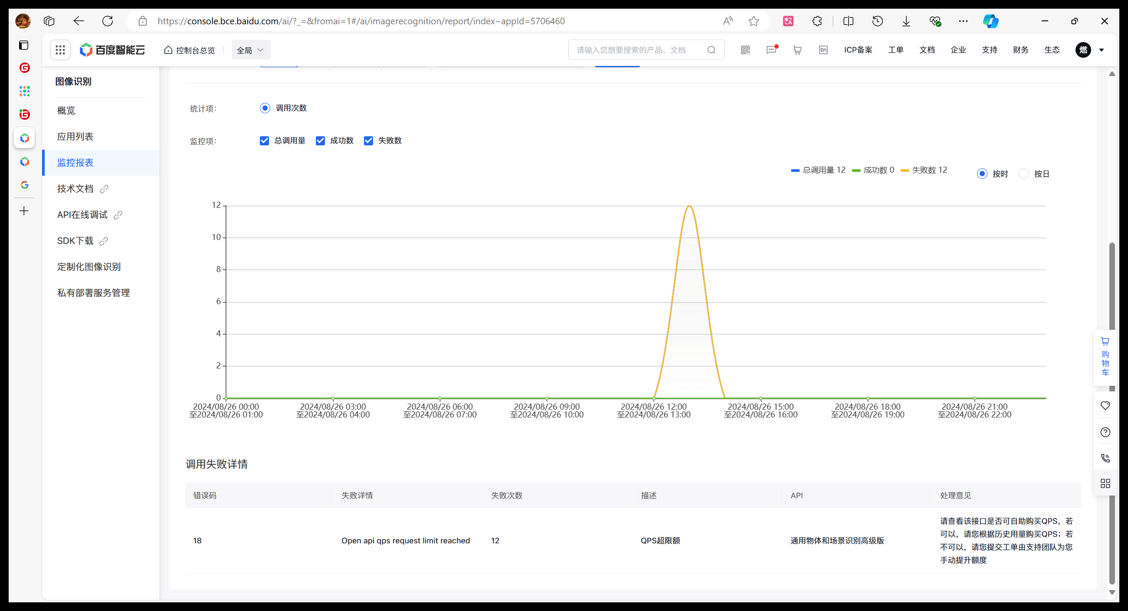Click the product and document search field

tap(646, 50)
